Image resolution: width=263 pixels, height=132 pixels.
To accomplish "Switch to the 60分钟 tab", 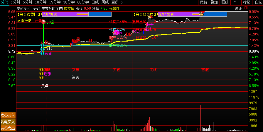I will (83, 2).
